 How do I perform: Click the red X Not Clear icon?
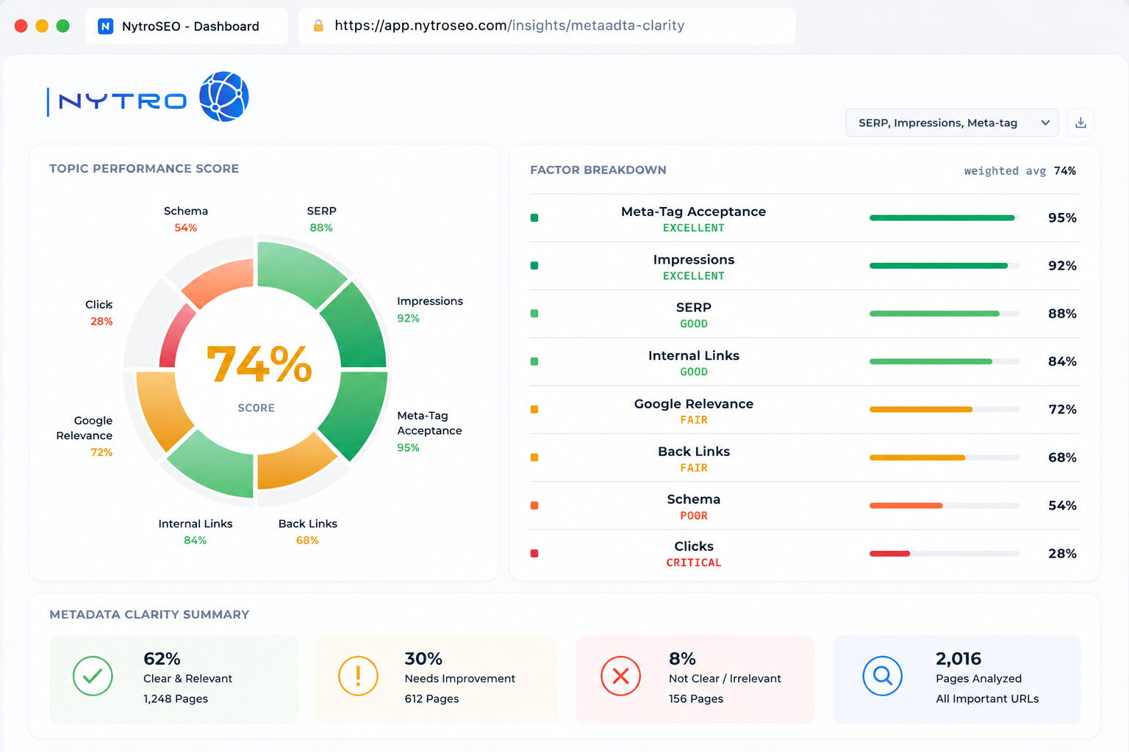pyautogui.click(x=621, y=676)
